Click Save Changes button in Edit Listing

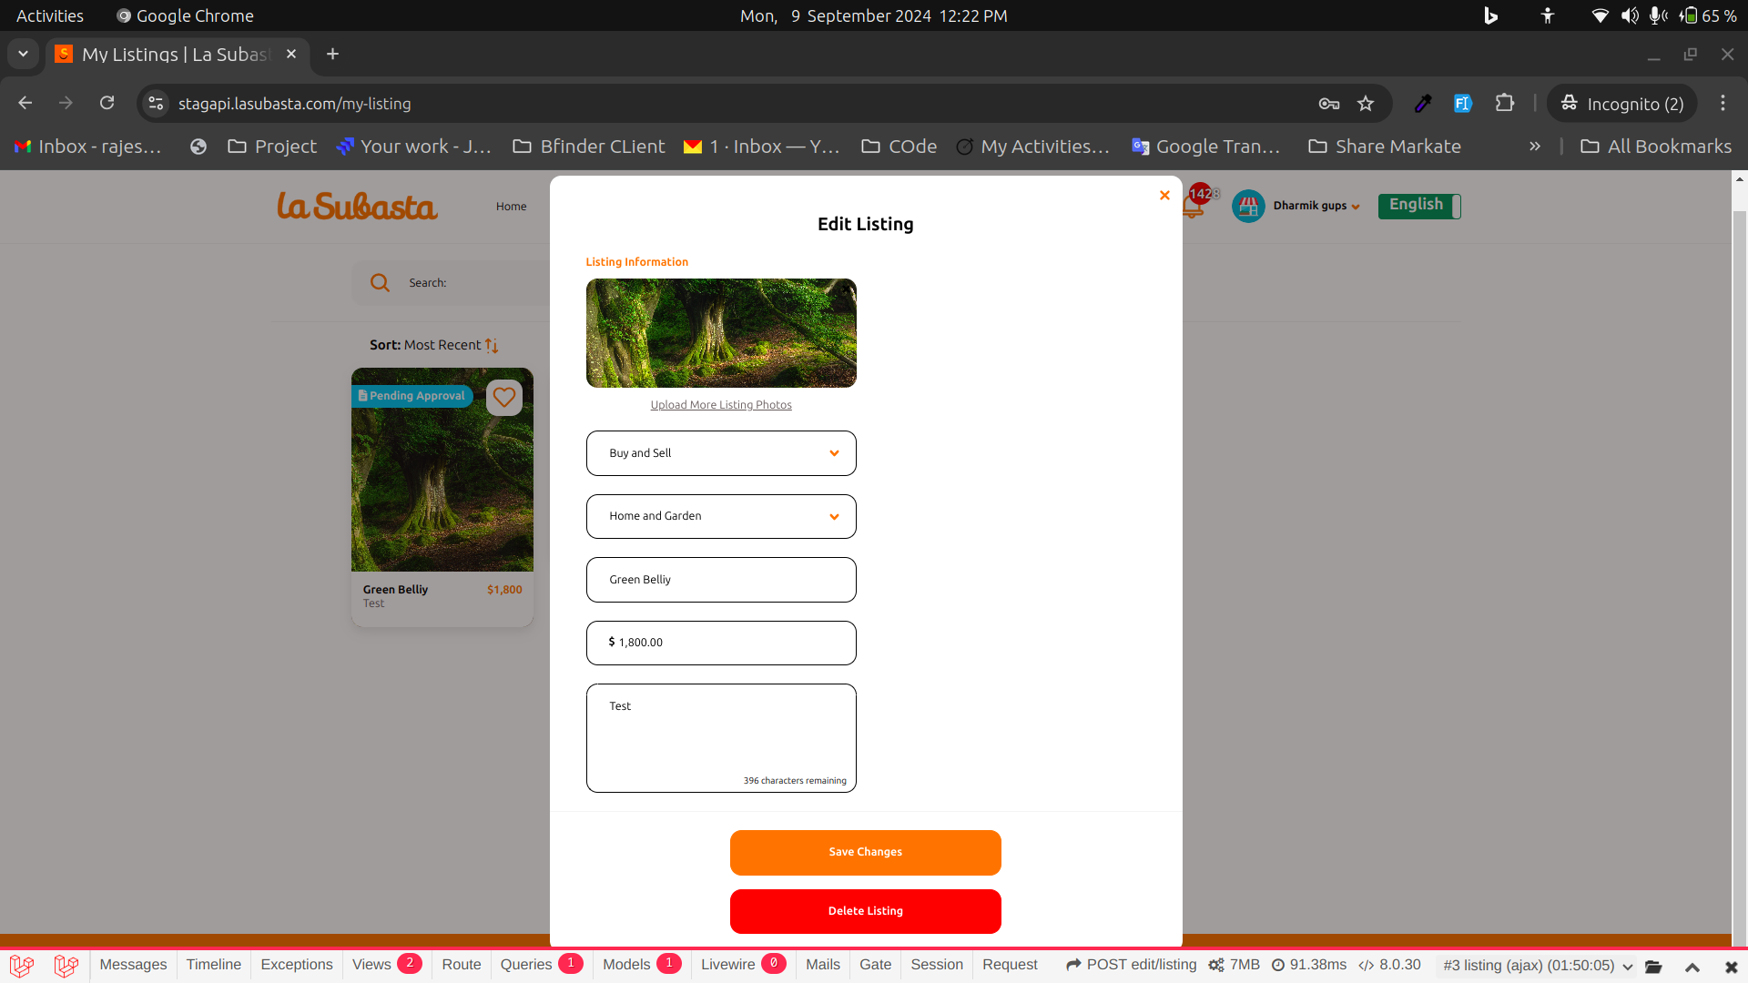pyautogui.click(x=864, y=851)
